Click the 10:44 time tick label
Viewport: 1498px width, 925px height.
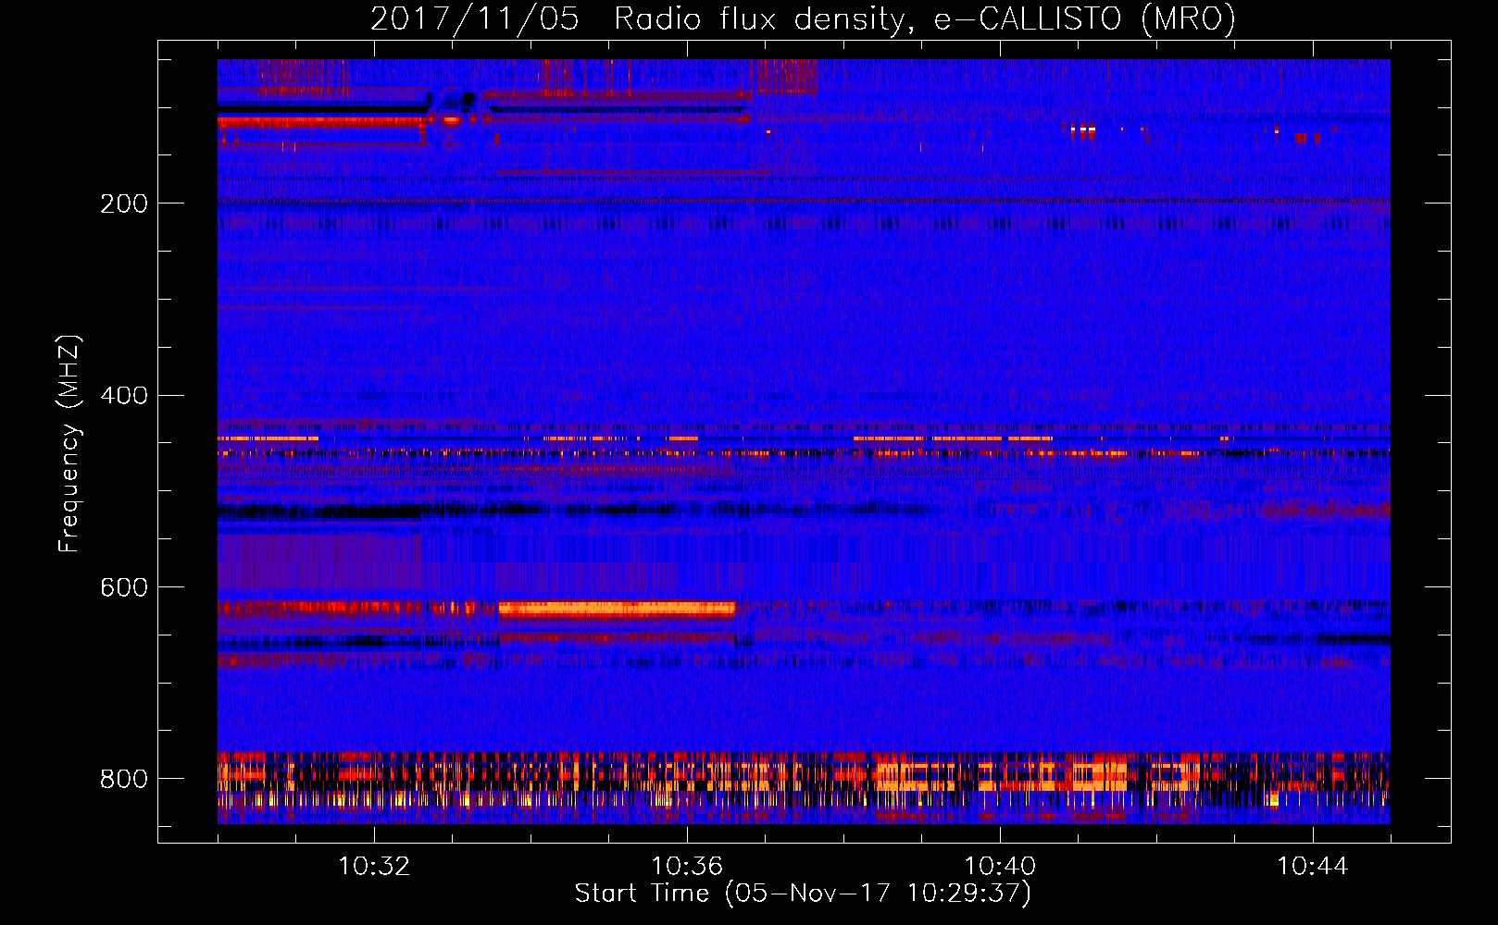click(1313, 867)
